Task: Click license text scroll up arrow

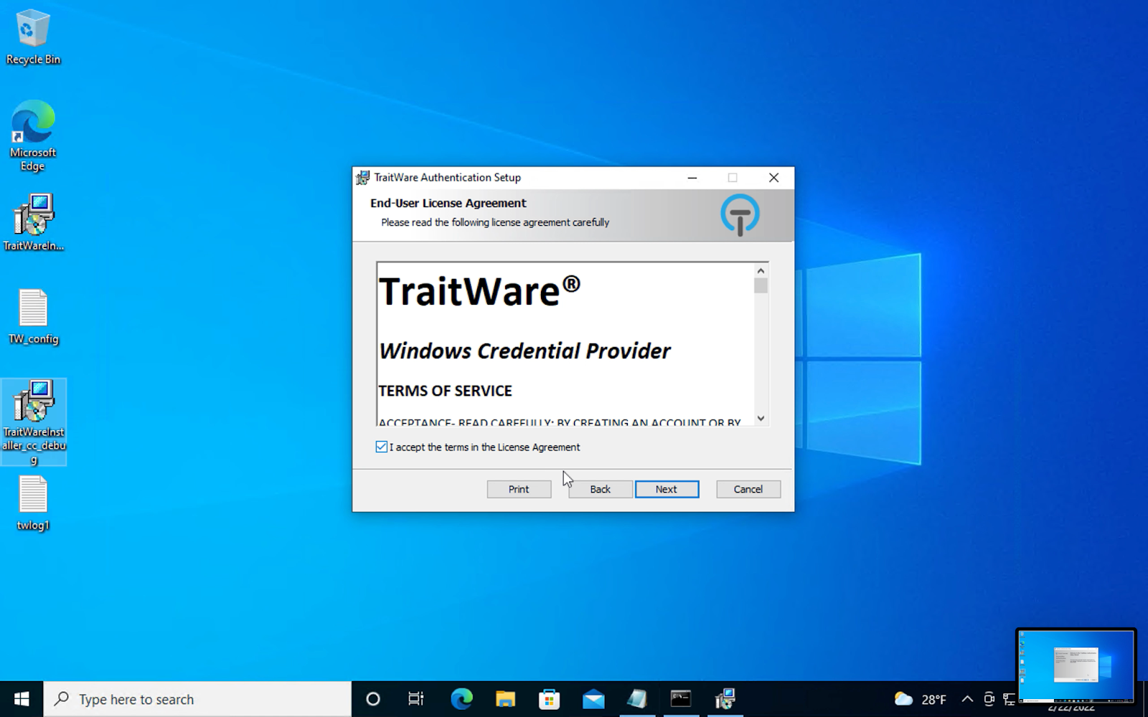Action: pyautogui.click(x=761, y=271)
